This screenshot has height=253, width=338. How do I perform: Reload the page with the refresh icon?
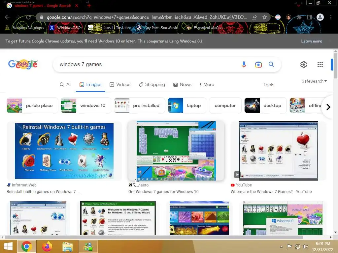pyautogui.click(x=28, y=17)
